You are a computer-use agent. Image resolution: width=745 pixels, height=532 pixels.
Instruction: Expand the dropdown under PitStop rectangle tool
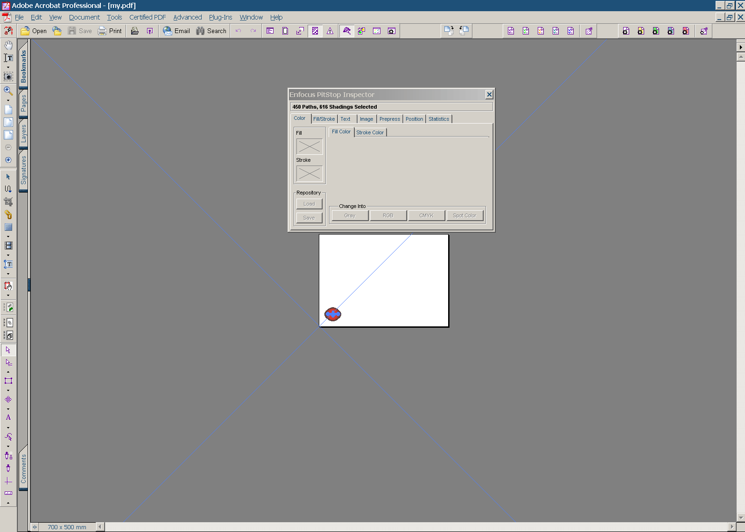(8, 390)
